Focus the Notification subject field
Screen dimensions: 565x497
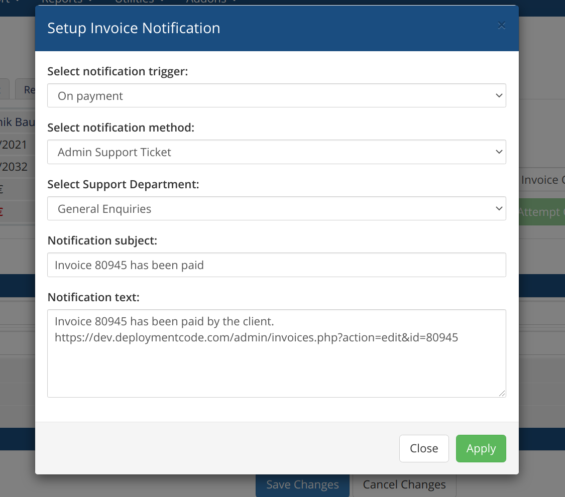[x=276, y=265]
